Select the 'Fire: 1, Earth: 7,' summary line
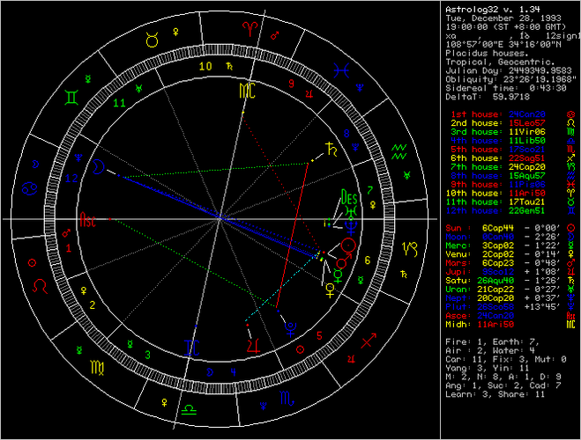Image resolution: width=581 pixels, height=440 pixels. coord(493,342)
